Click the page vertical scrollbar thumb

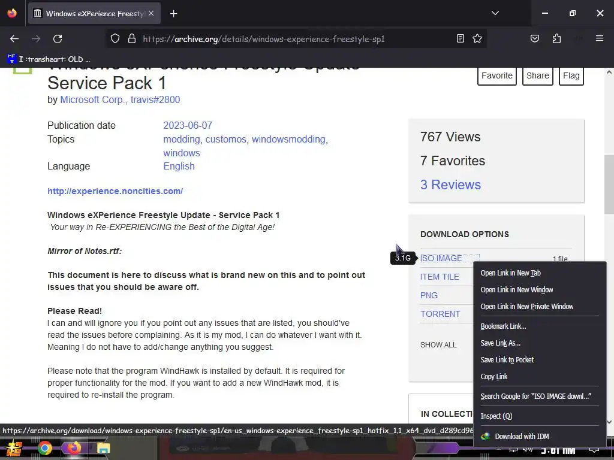coord(609,184)
